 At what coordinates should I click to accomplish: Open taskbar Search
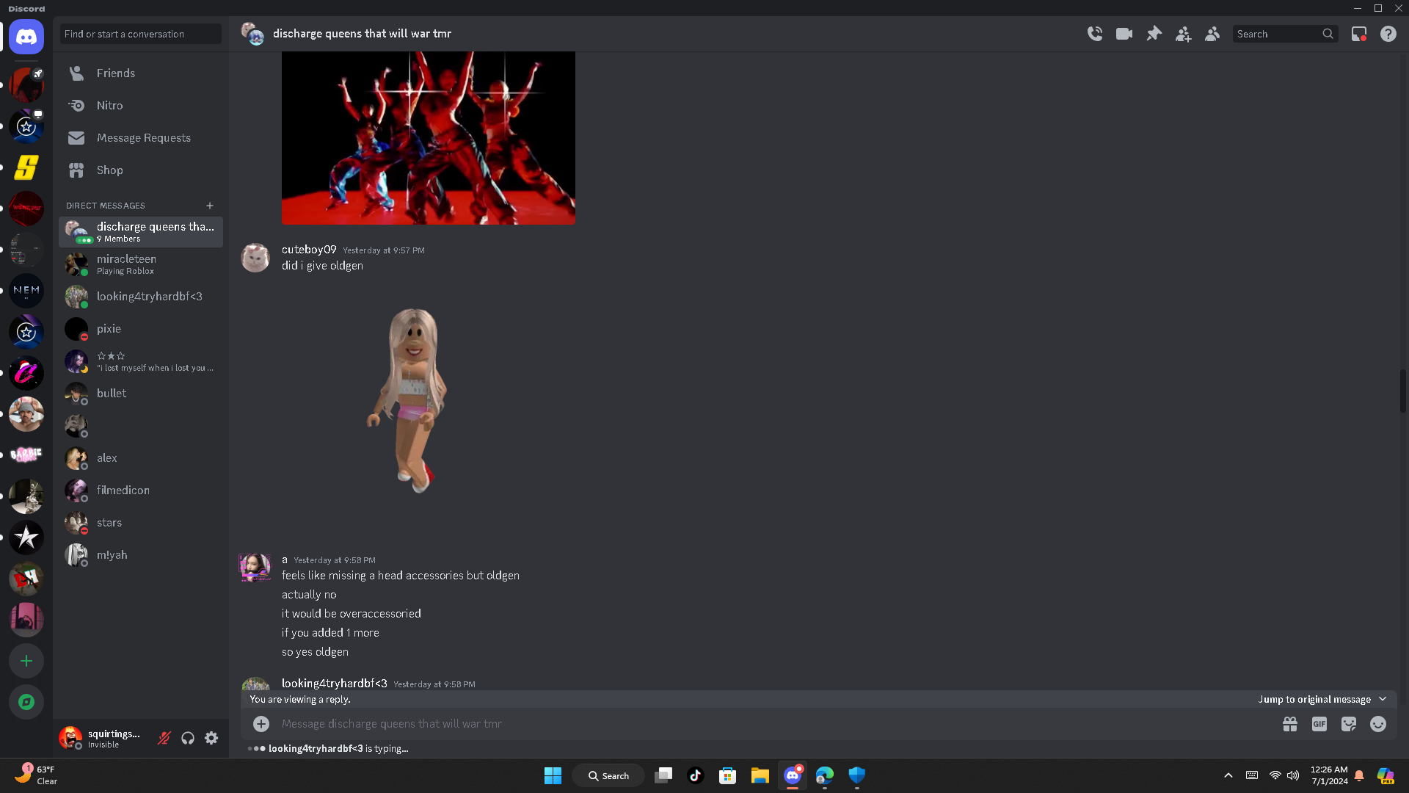[609, 775]
